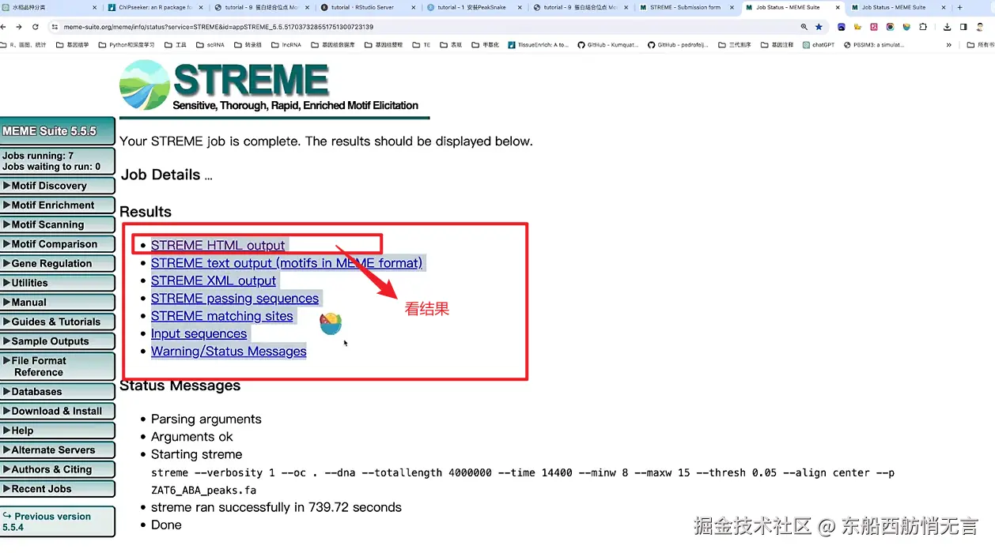Expand the Download & Install menu
Screen dimensions: 995x553
tap(57, 412)
